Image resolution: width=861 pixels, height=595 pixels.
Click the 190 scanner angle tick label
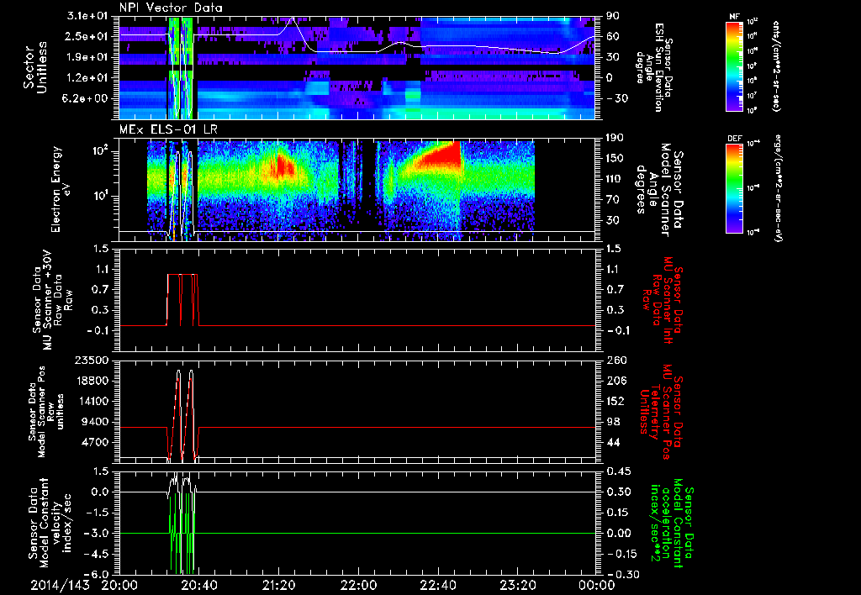tap(614, 138)
